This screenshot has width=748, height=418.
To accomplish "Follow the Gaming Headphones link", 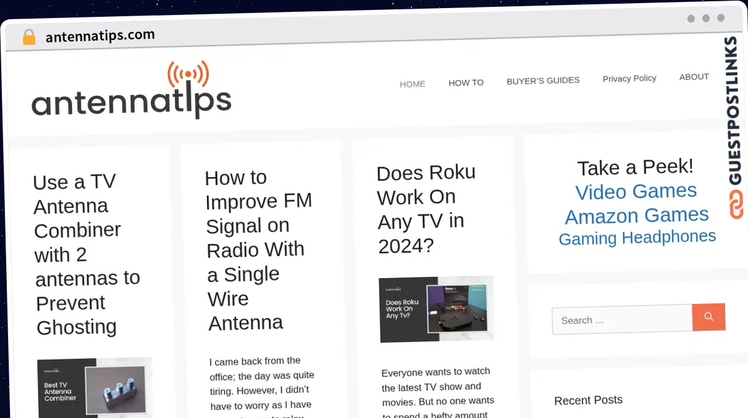I will [637, 238].
